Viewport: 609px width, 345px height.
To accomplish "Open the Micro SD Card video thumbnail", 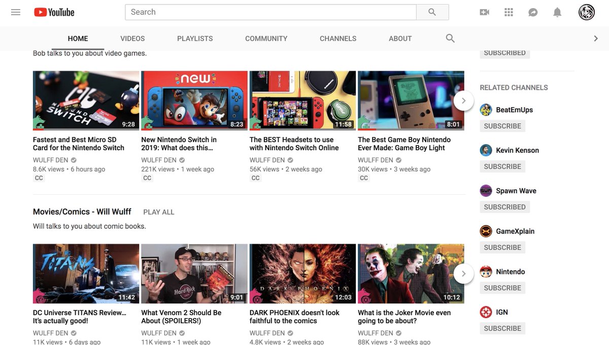I will coord(86,100).
